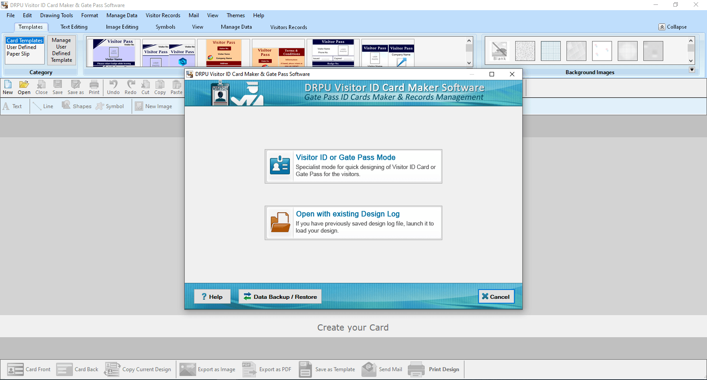The width and height of the screenshot is (707, 380).
Task: Click the Help button in dialog
Action: pyautogui.click(x=212, y=297)
